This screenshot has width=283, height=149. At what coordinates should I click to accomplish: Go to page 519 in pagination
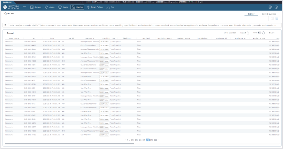(151, 140)
